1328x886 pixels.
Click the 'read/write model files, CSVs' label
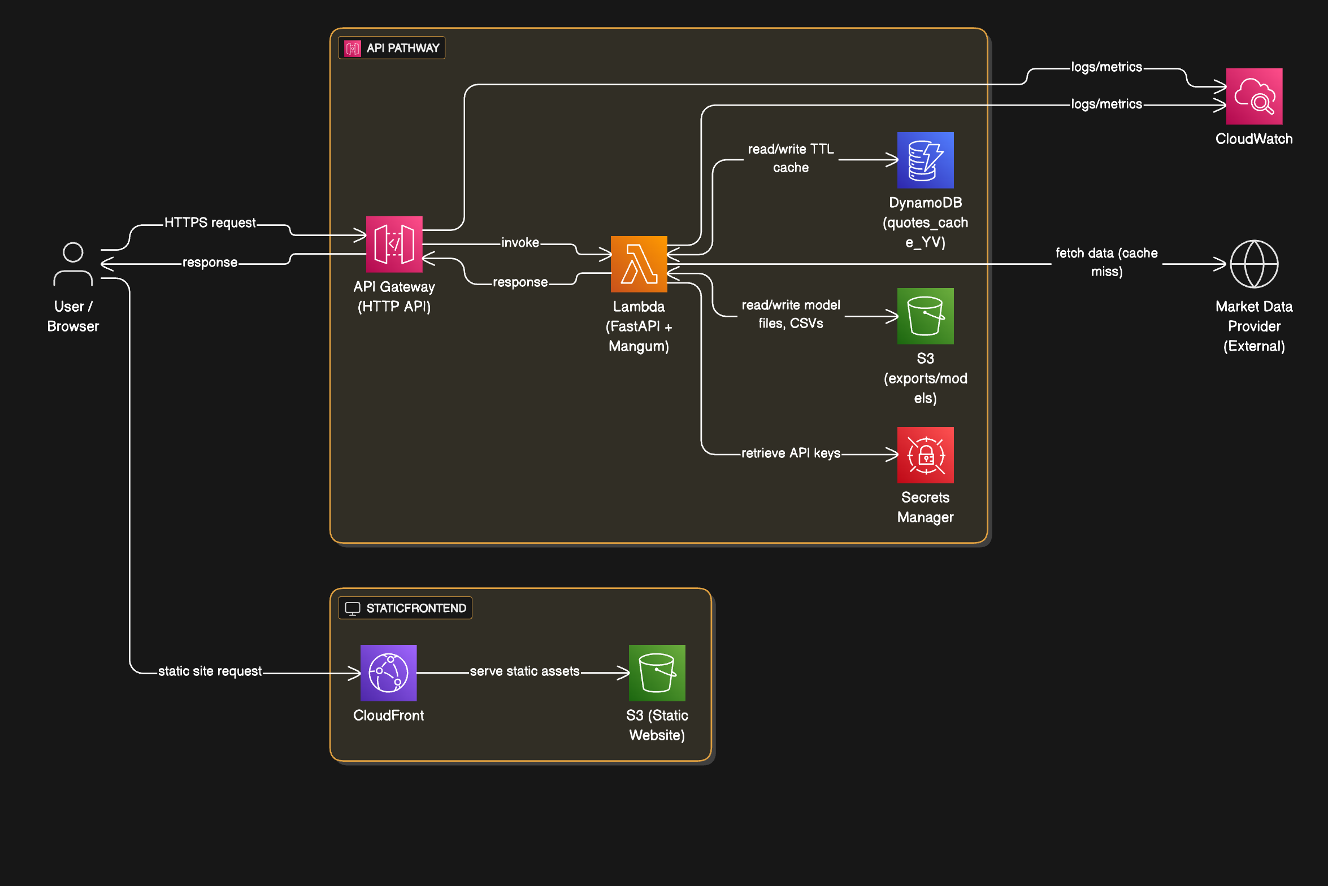791,314
